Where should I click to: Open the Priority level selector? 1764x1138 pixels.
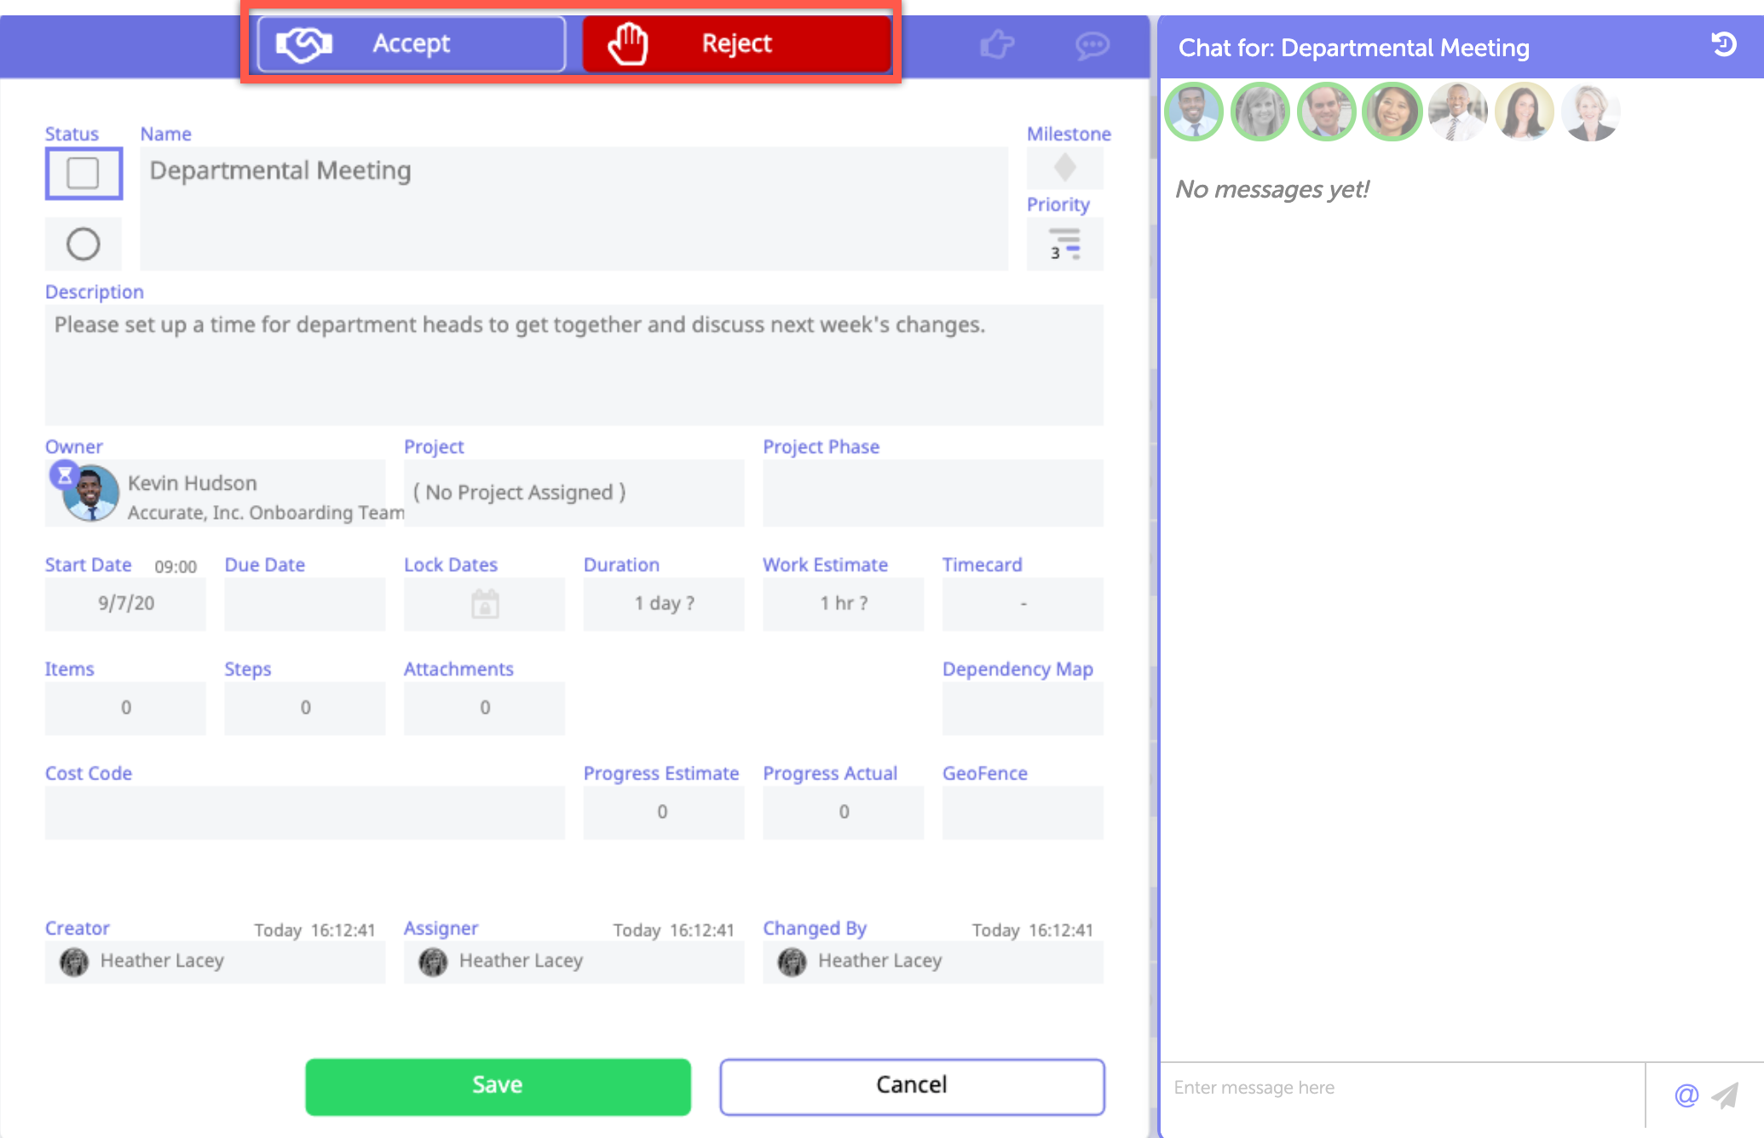pyautogui.click(x=1064, y=244)
